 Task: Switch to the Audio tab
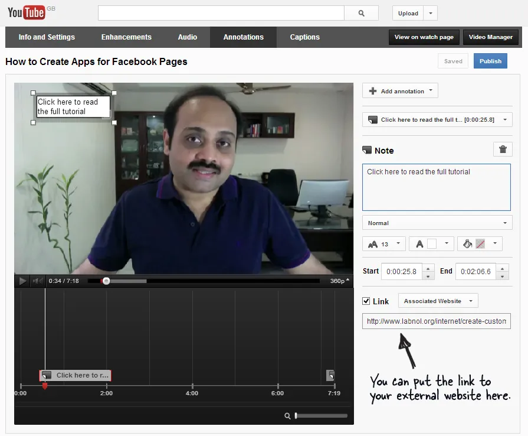point(187,37)
